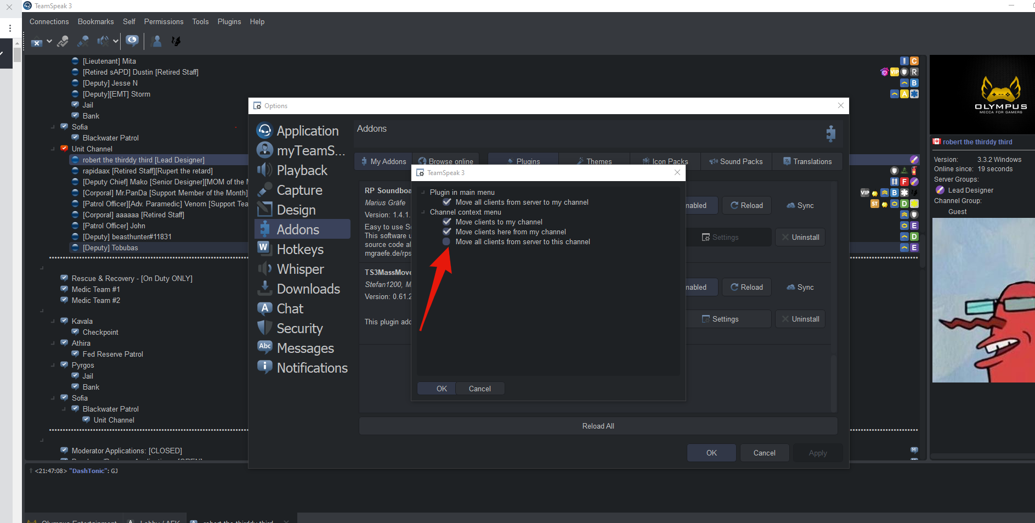The image size is (1035, 523).
Task: Click the Cancel button of the Options window
Action: (x=764, y=453)
